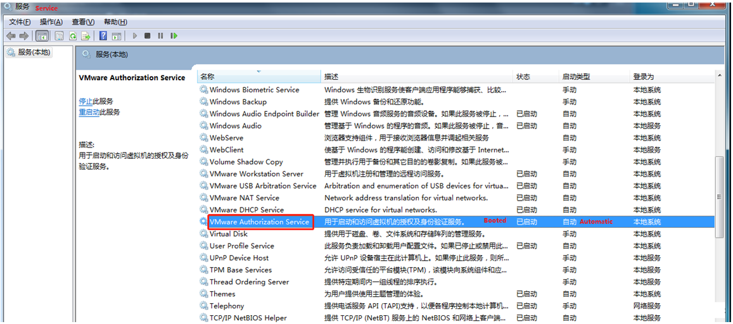Viewport: 733px width, 324px height.
Task: Open Help via the blue question-mark icon
Action: 103,36
